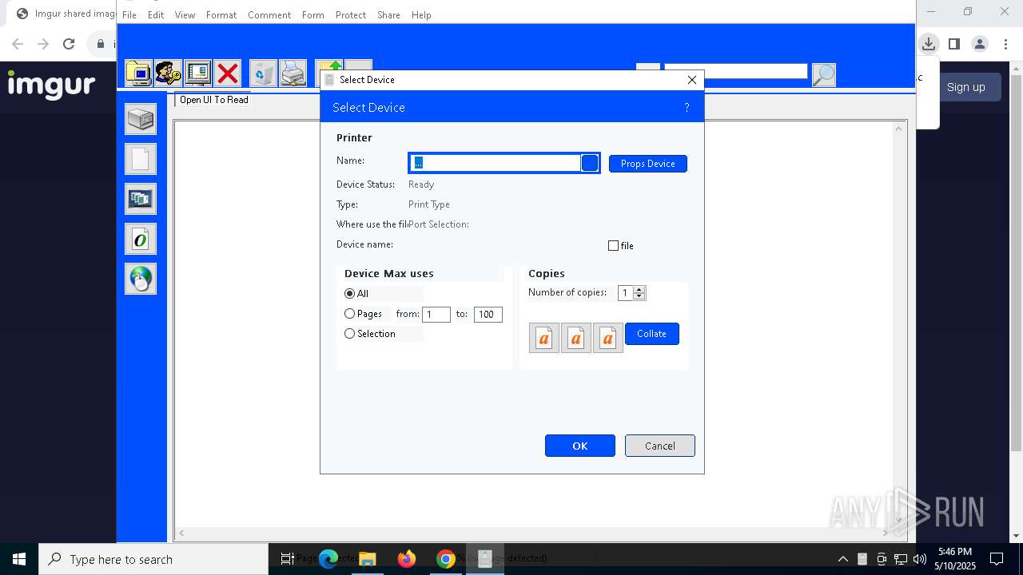Image resolution: width=1023 pixels, height=575 pixels.
Task: Click the Props Device button
Action: [x=648, y=164]
